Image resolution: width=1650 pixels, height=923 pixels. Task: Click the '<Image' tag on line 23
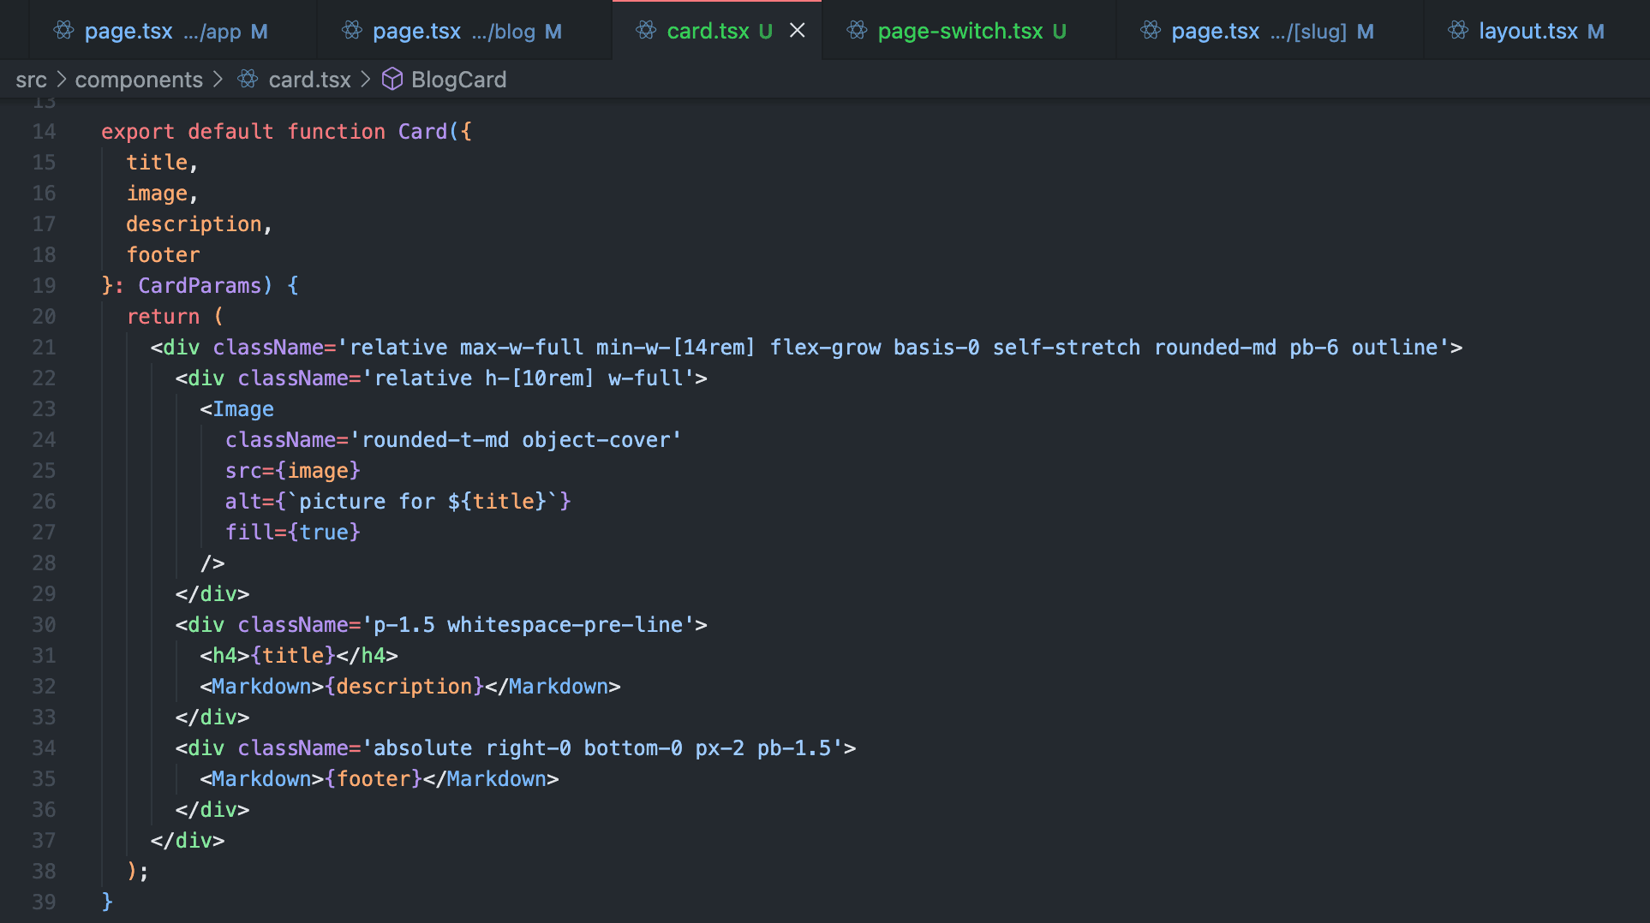pos(237,409)
